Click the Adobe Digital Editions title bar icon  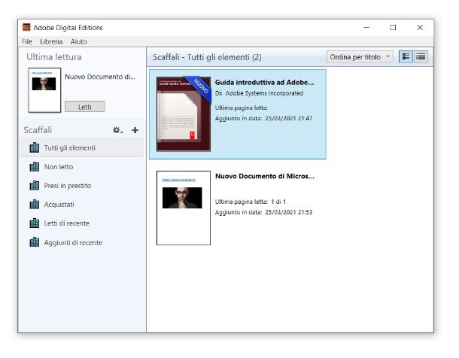pos(26,27)
